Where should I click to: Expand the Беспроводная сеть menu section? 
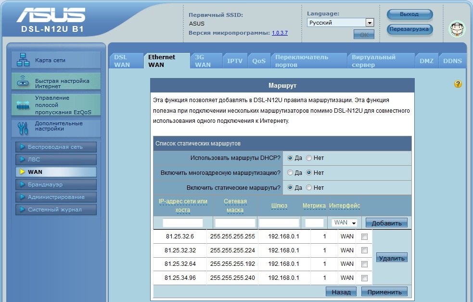(56, 147)
